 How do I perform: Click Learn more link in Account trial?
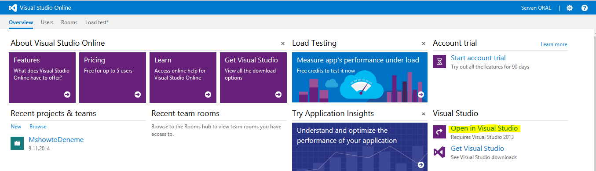(554, 44)
